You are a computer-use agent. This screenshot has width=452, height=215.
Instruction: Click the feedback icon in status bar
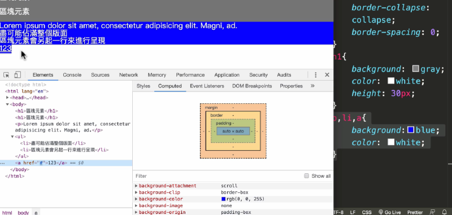tap(433, 212)
